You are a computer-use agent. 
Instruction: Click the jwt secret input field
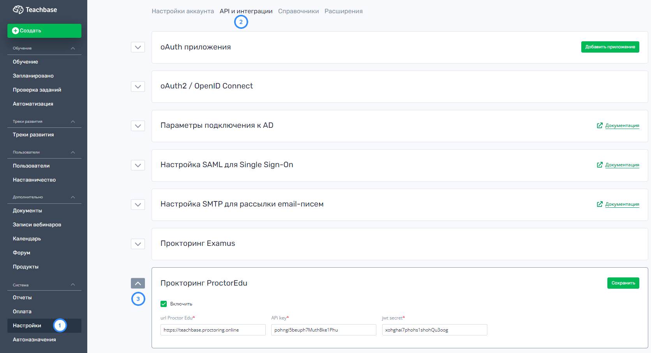pyautogui.click(x=435, y=330)
